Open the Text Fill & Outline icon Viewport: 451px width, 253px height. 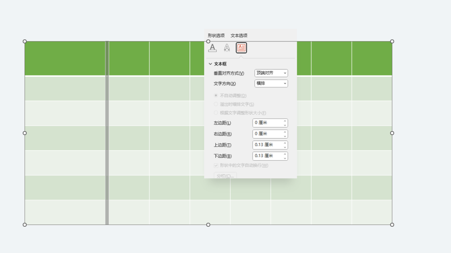pyautogui.click(x=213, y=48)
